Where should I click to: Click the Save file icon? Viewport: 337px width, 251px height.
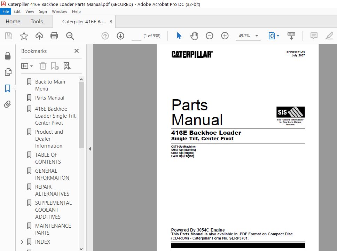[9, 36]
